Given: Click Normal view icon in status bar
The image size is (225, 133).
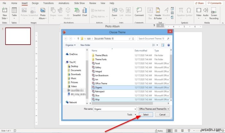Looking at the screenshot, I should pos(169,131).
